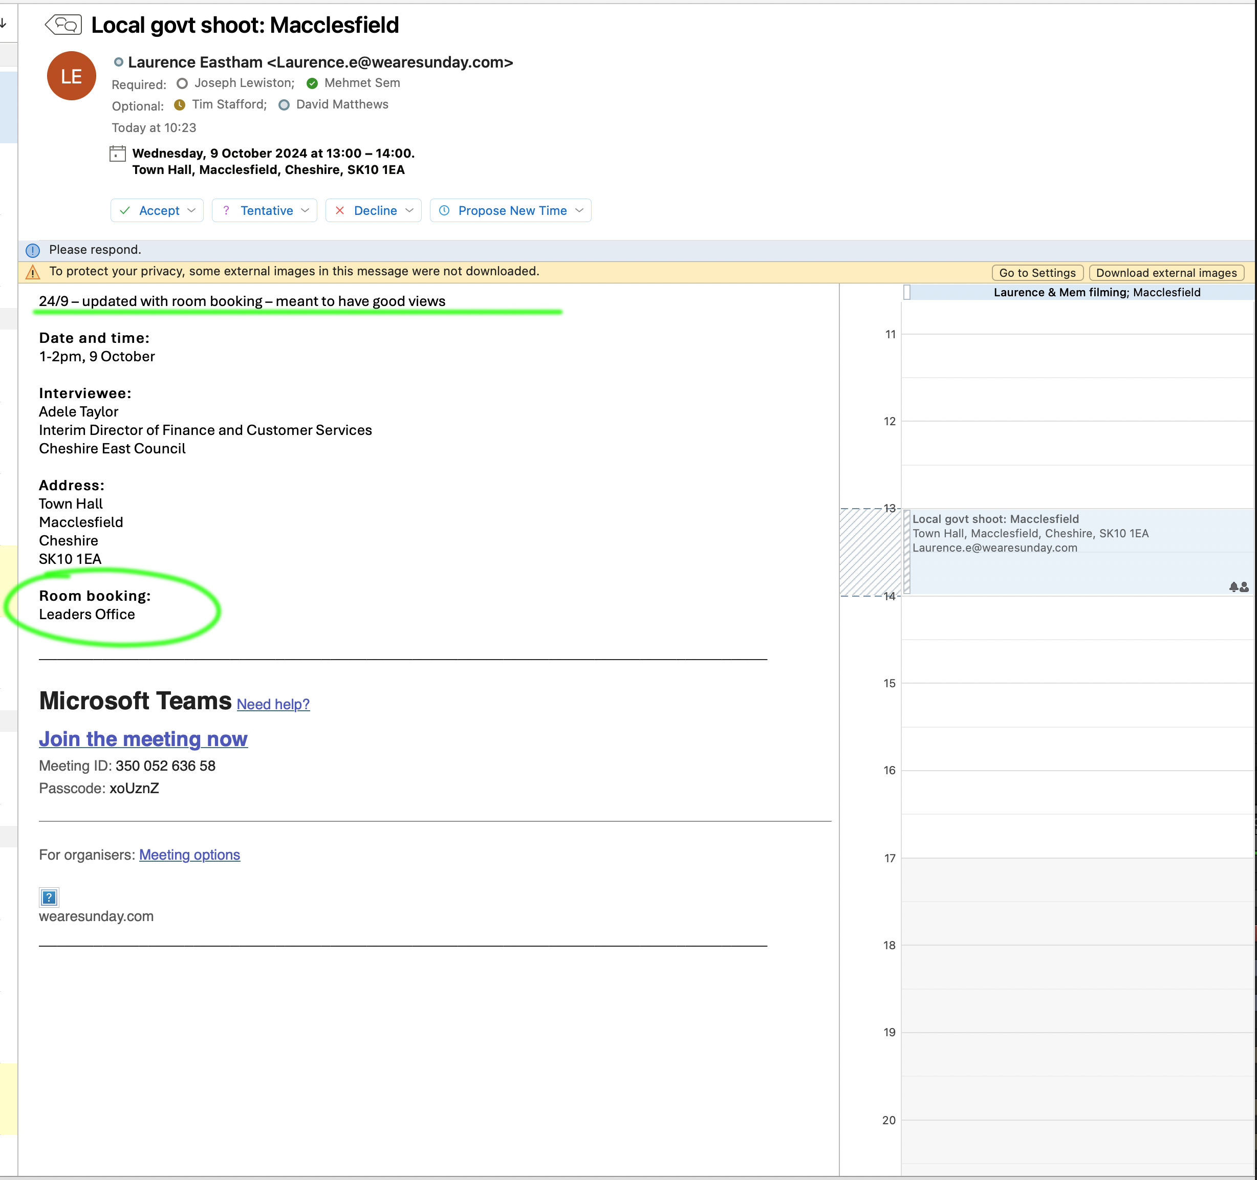Expand the Accept dropdown arrow

[191, 210]
